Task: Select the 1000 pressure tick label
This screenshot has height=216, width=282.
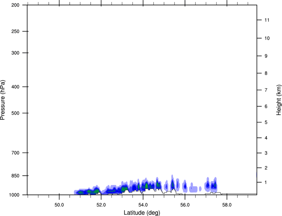Action: 14,195
